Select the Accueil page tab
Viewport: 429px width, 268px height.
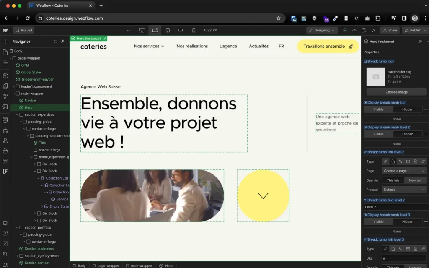click(23, 30)
